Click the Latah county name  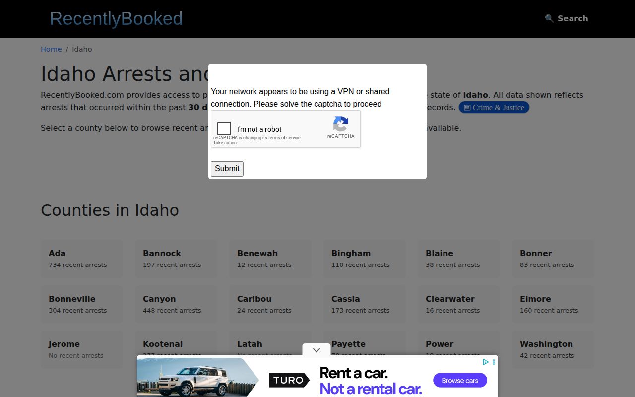click(250, 344)
